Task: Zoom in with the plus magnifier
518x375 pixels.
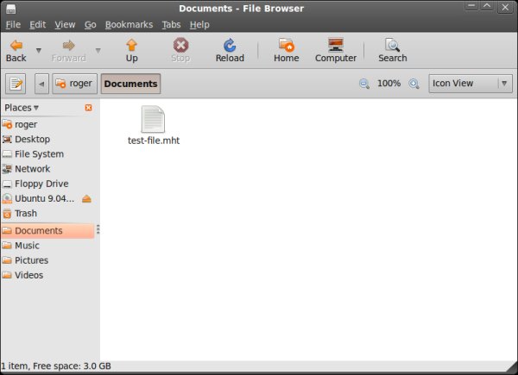Action: tap(414, 84)
